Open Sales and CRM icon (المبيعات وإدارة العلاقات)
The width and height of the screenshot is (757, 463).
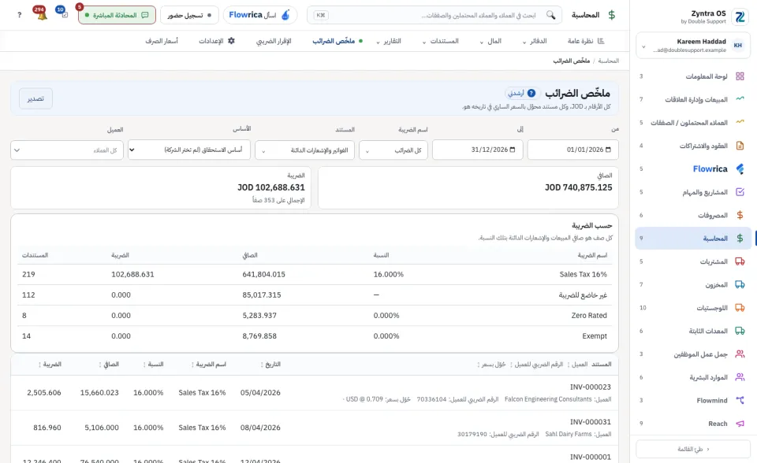click(x=740, y=99)
